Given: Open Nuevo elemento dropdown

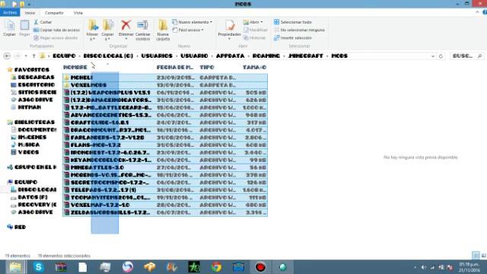Looking at the screenshot, I should [x=193, y=22].
